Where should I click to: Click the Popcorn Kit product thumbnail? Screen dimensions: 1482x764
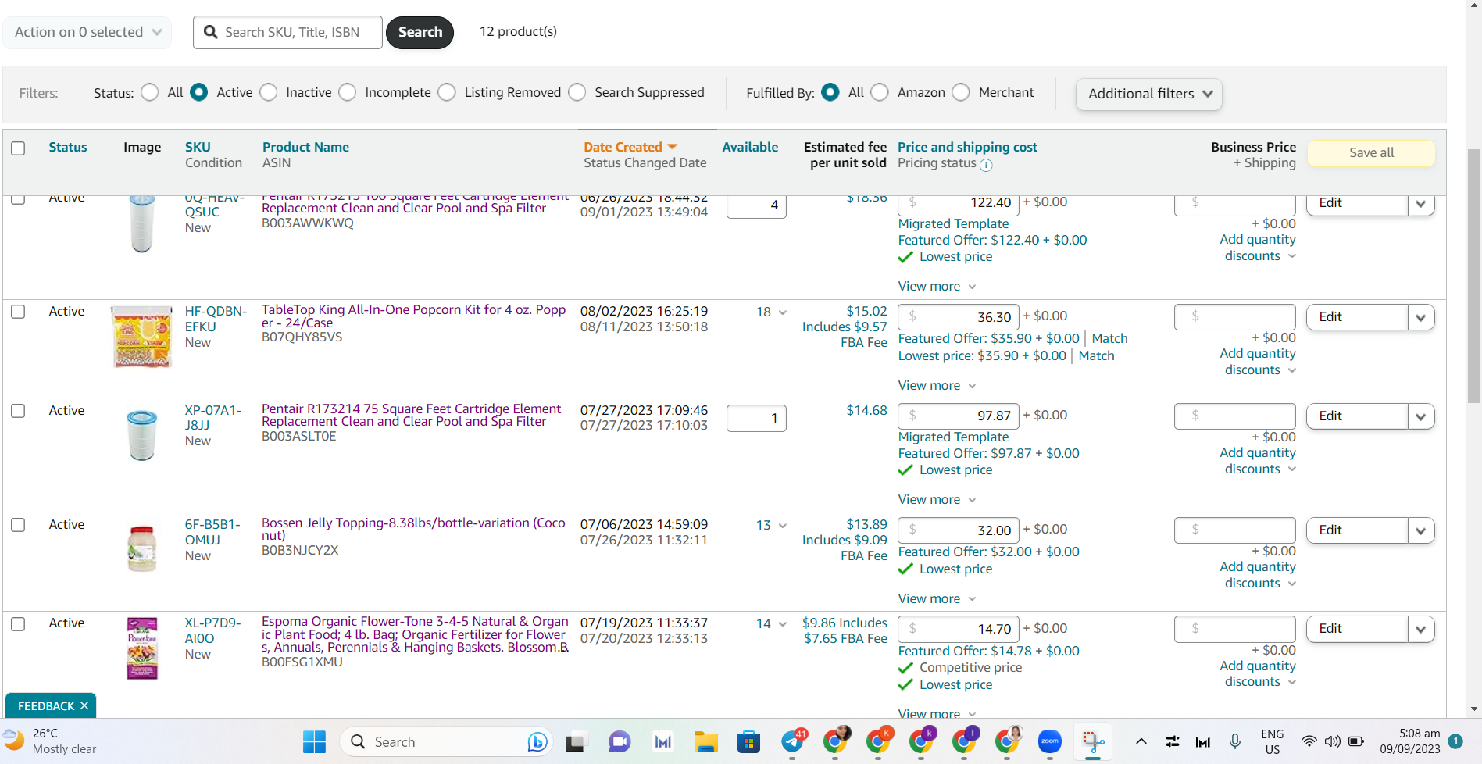click(x=141, y=337)
